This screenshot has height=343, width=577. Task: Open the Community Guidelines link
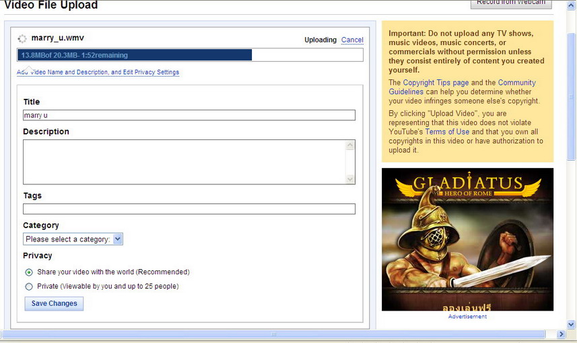tap(462, 87)
